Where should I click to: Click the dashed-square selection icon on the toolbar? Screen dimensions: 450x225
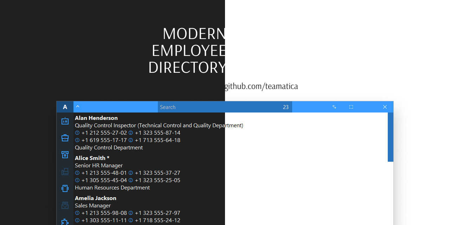[351, 107]
